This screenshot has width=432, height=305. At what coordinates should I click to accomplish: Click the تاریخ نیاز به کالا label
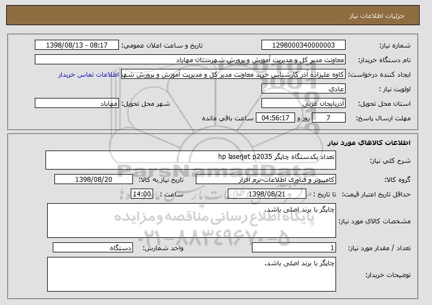click(x=161, y=180)
